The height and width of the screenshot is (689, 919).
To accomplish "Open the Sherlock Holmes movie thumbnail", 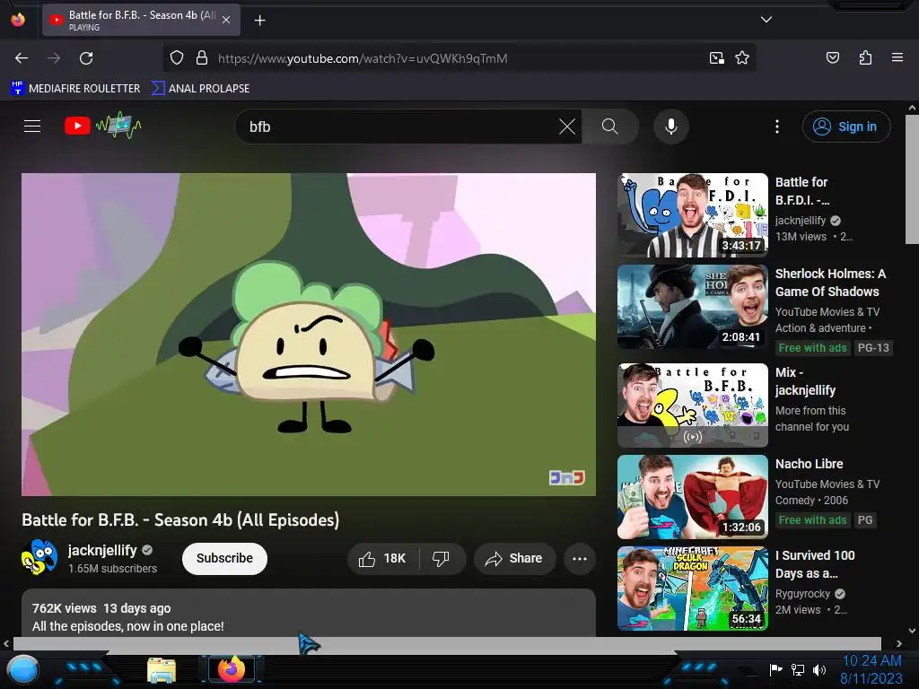I will click(x=693, y=307).
